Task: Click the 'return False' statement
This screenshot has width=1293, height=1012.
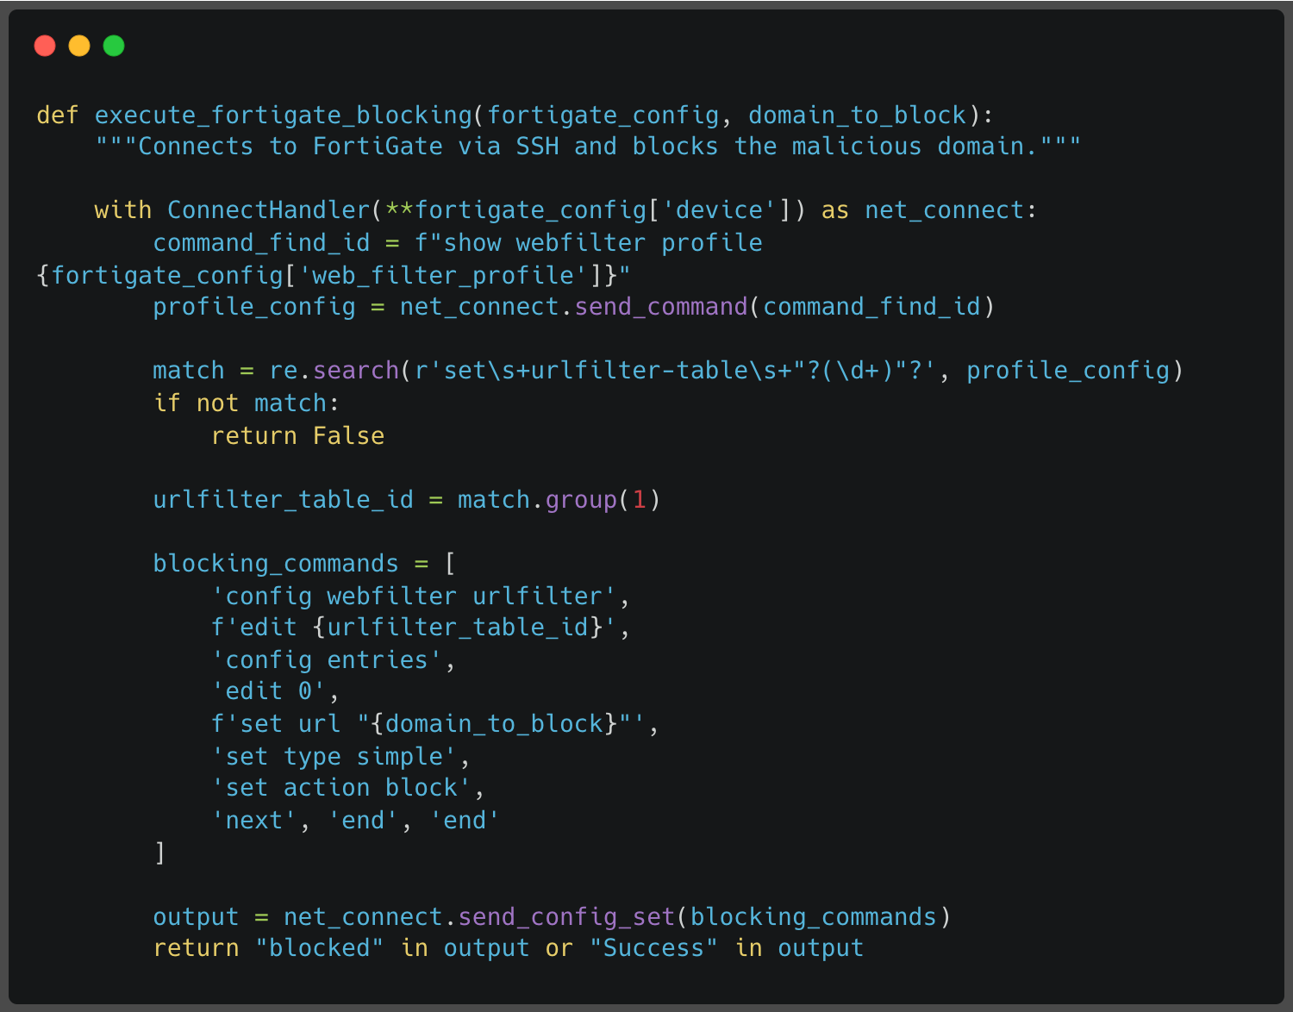Action: [x=297, y=436]
